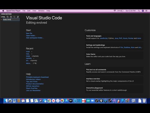Open Maps from the dock
The image size is (150, 113).
[36, 101]
